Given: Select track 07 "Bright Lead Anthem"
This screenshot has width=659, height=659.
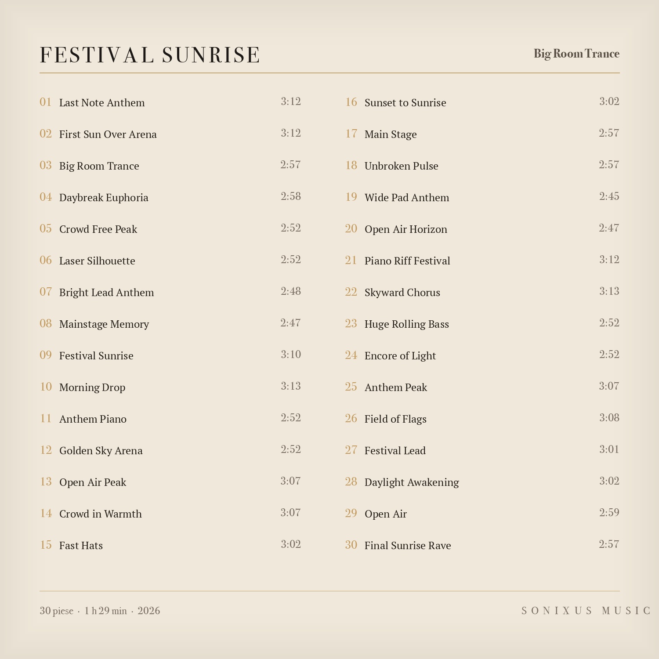Looking at the screenshot, I should click(x=170, y=292).
